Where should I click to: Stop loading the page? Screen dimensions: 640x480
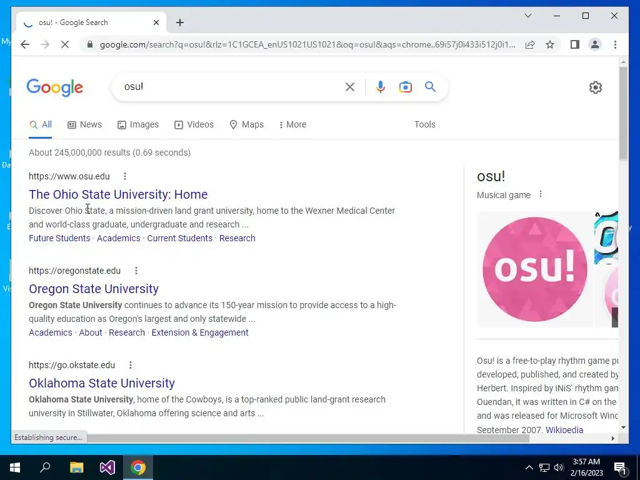[65, 44]
